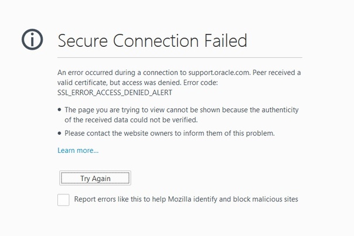Click the second bullet dot marker
This screenshot has width=354, height=236.
click(59, 134)
